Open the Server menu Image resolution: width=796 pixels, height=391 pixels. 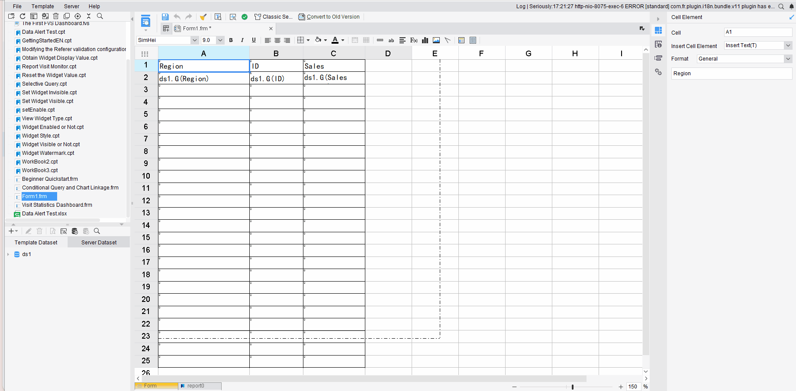pos(71,6)
